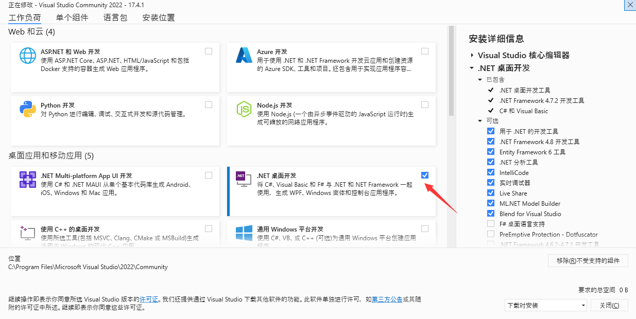Click the 桌面应用和移动应用 (5) section header
Viewport: 636px width, 319px height.
51,155
